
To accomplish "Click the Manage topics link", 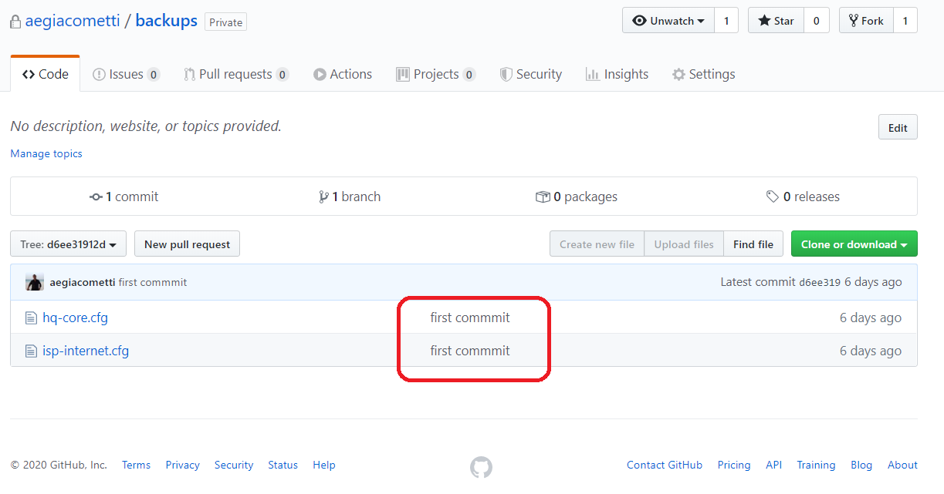I will (46, 153).
